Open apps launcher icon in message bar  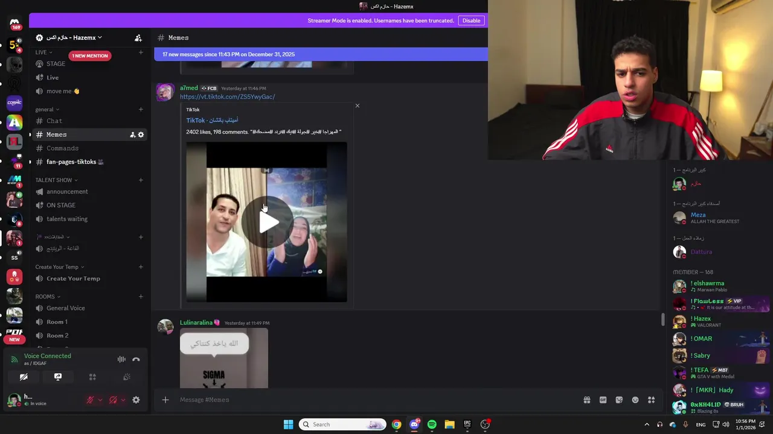click(x=652, y=400)
